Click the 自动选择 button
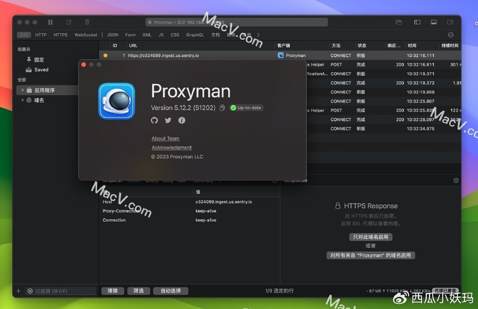Screen dimensions: 478x309 click(x=171, y=291)
